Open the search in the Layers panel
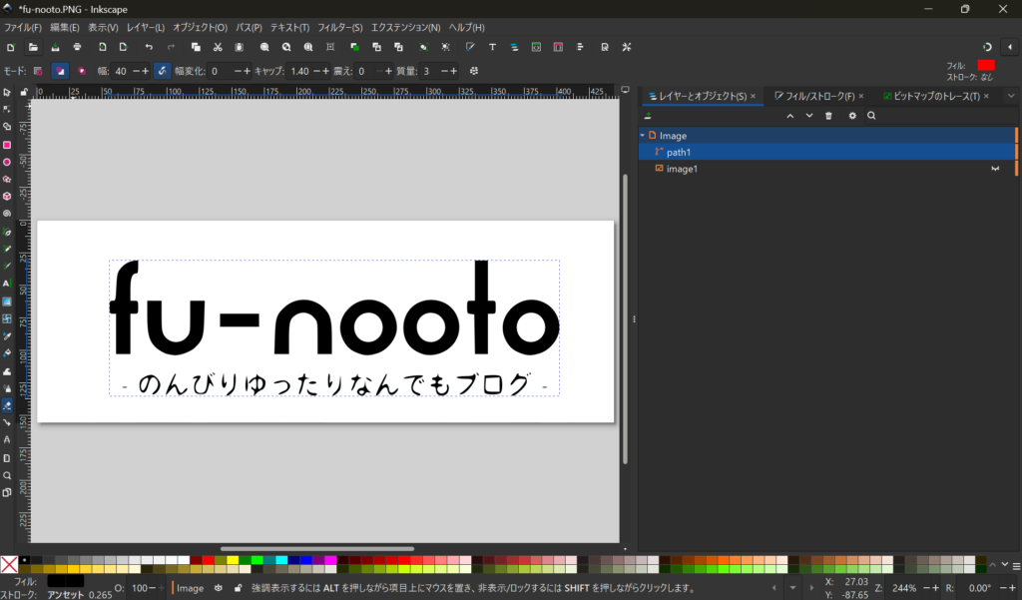The height and width of the screenshot is (600, 1022). point(871,116)
